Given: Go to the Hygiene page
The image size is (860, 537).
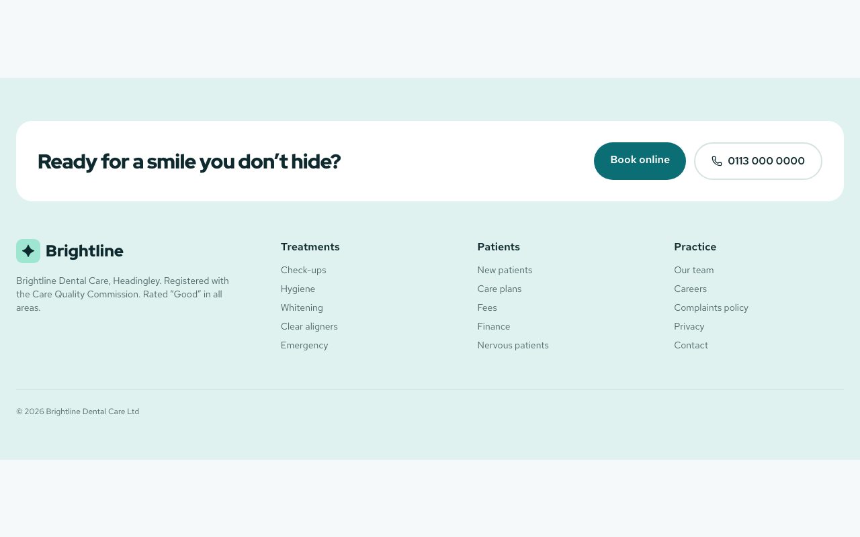Looking at the screenshot, I should click(298, 289).
